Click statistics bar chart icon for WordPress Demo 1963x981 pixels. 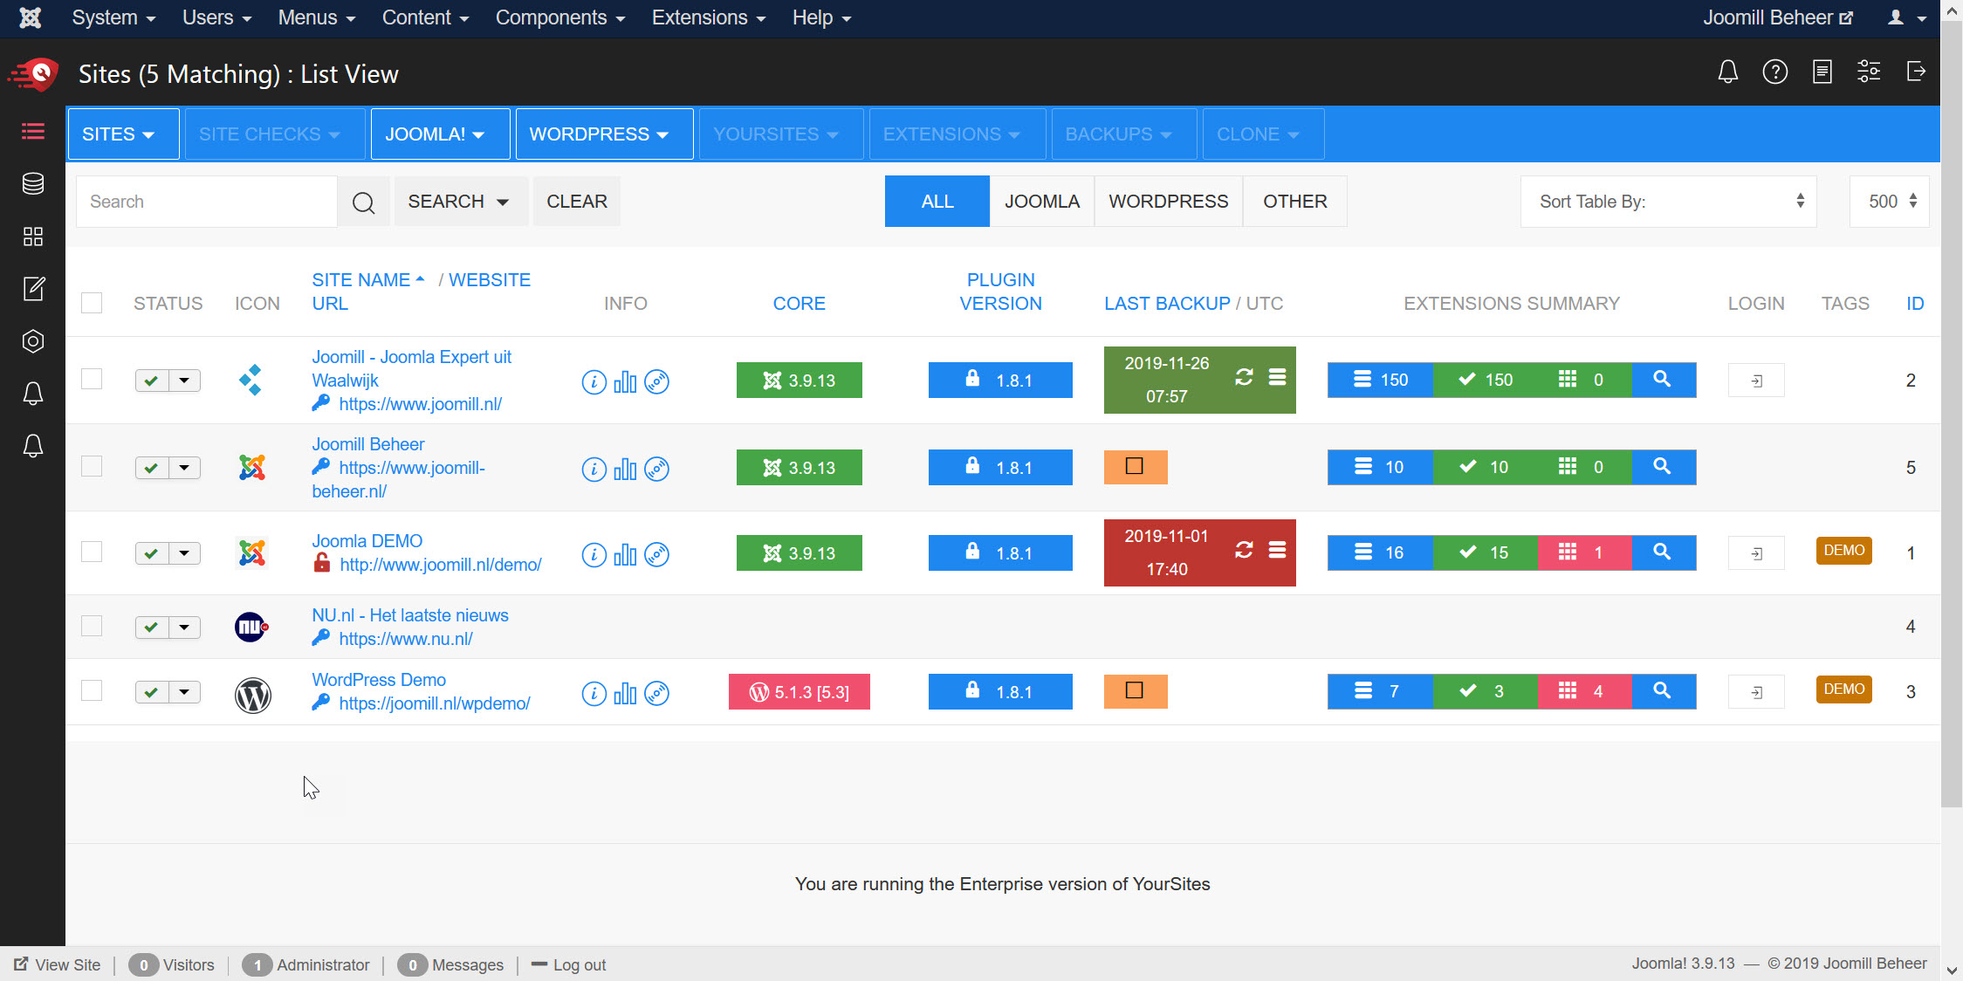click(x=625, y=694)
